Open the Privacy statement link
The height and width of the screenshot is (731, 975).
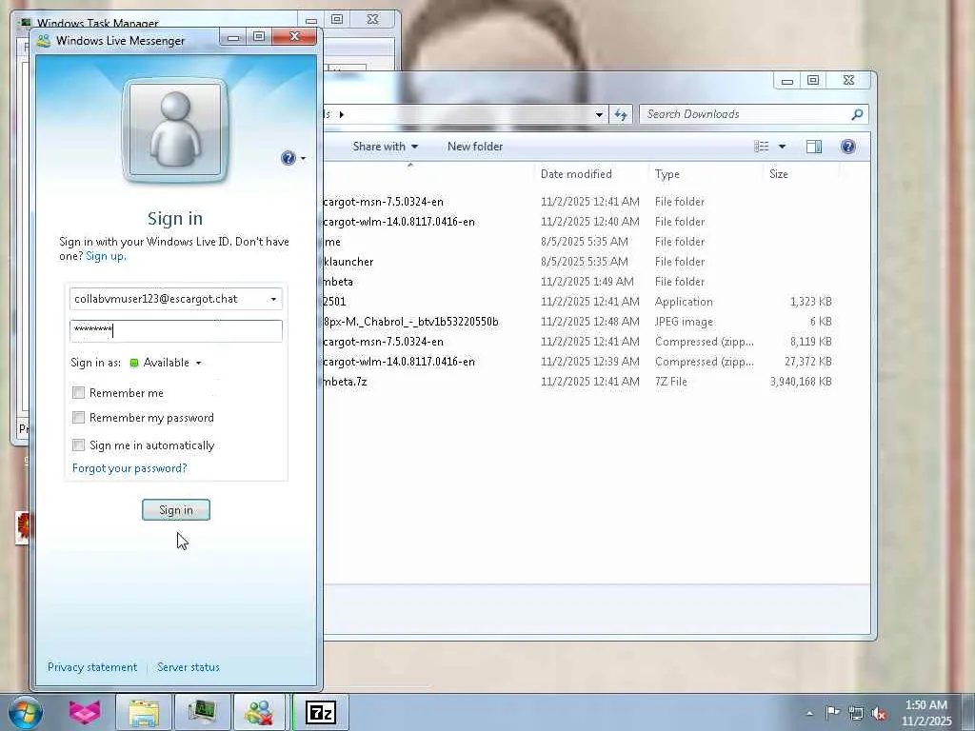click(92, 667)
